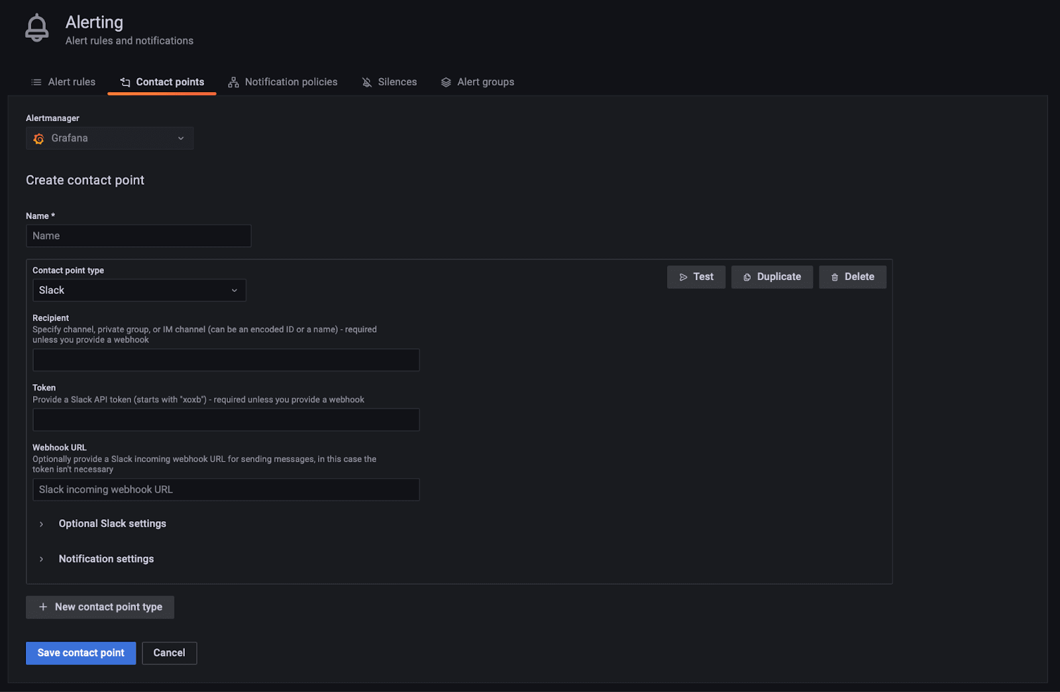Open the Notification policies tab
The height and width of the screenshot is (692, 1060).
291,82
